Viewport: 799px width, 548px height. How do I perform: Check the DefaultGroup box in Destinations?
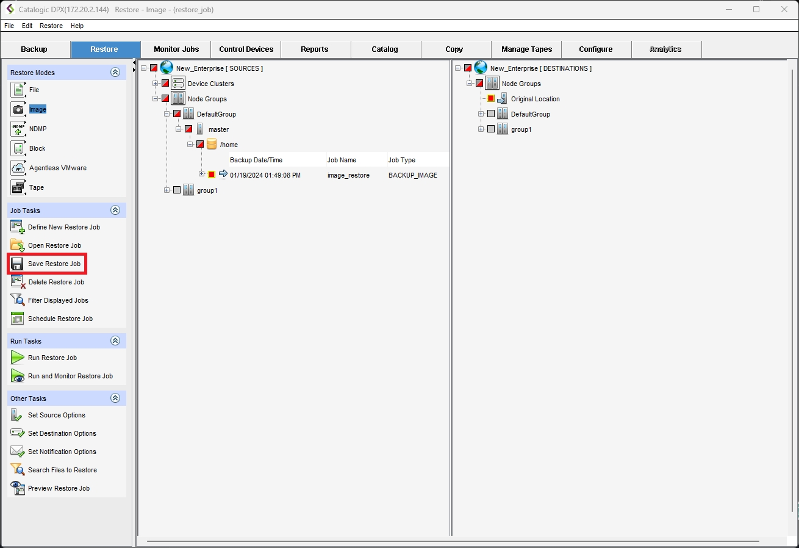(x=491, y=114)
